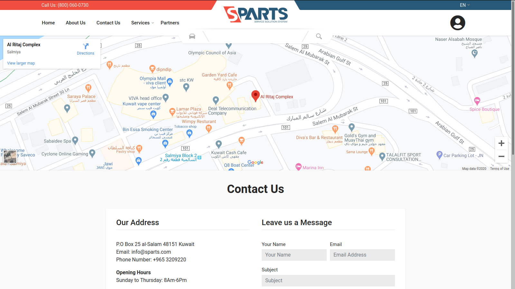The height and width of the screenshot is (289, 515).
Task: Click the SPARTS logo
Action: coord(256,15)
